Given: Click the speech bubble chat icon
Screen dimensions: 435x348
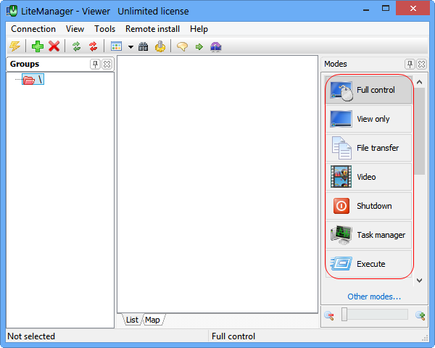Looking at the screenshot, I should click(x=182, y=46).
